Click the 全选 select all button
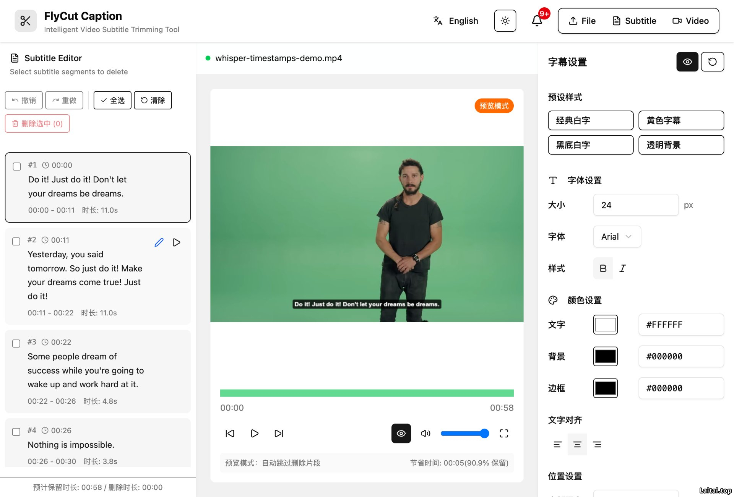 [112, 100]
